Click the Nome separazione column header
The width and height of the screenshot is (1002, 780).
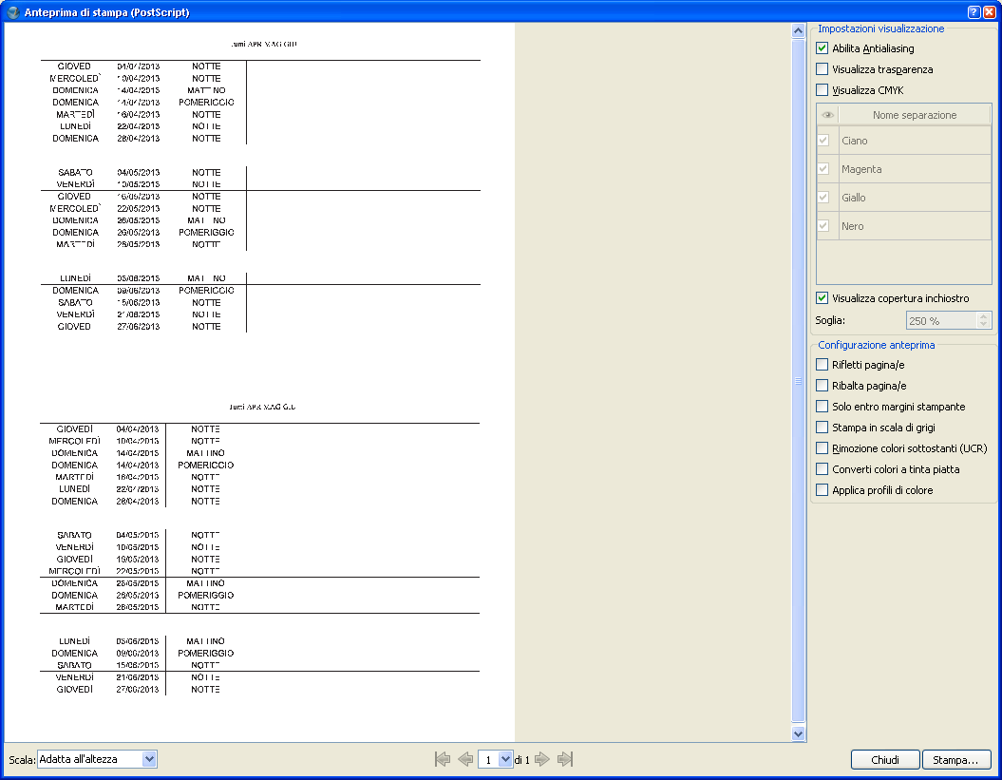coord(914,115)
